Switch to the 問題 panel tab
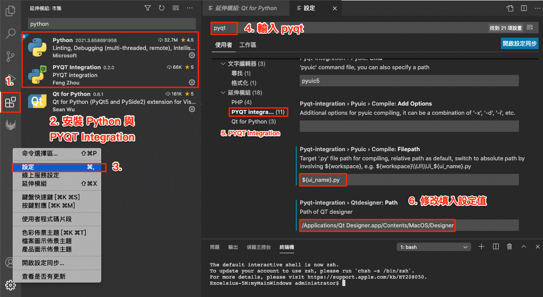This screenshot has width=543, height=297. [215, 247]
